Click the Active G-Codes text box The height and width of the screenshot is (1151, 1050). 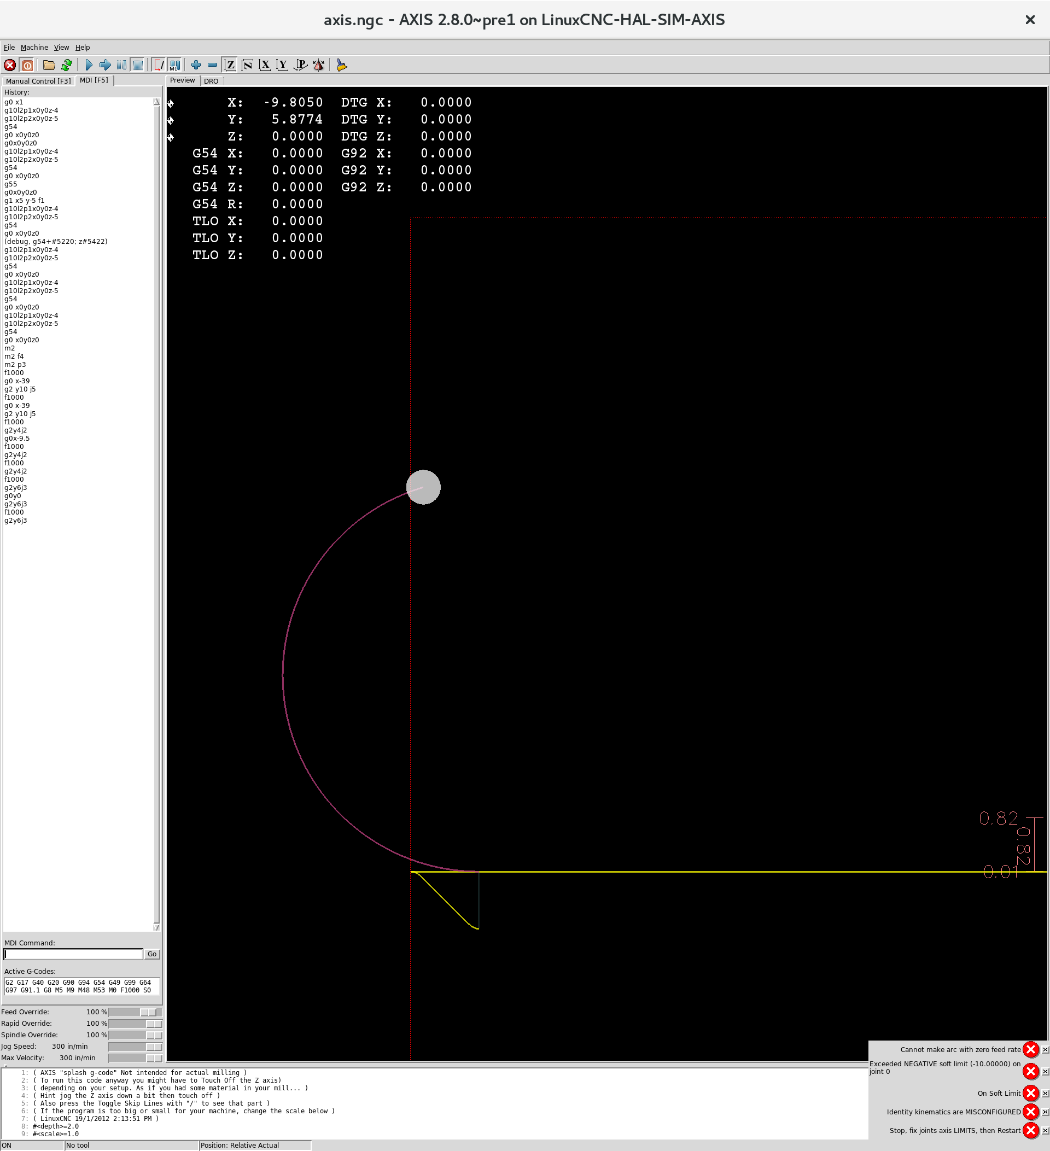tap(81, 986)
